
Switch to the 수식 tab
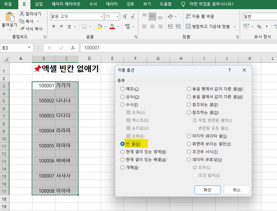[x=93, y=4]
